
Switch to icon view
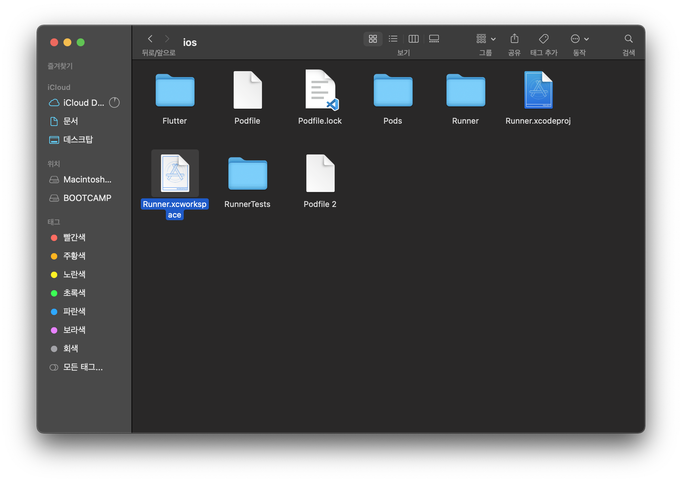(x=373, y=39)
